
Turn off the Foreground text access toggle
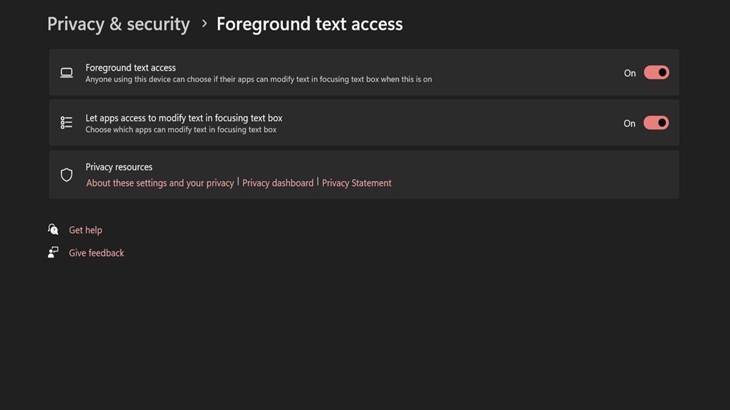656,73
